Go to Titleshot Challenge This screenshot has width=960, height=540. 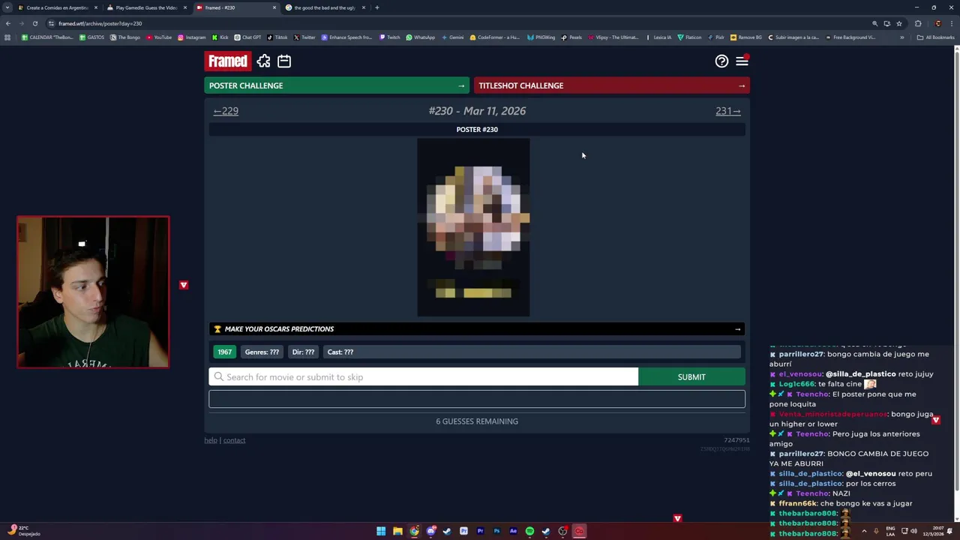point(612,85)
